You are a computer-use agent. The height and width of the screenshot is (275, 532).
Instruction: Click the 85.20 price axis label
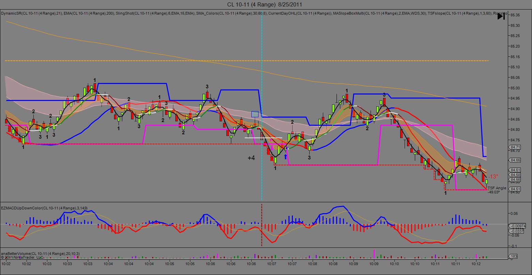[x=515, y=46]
